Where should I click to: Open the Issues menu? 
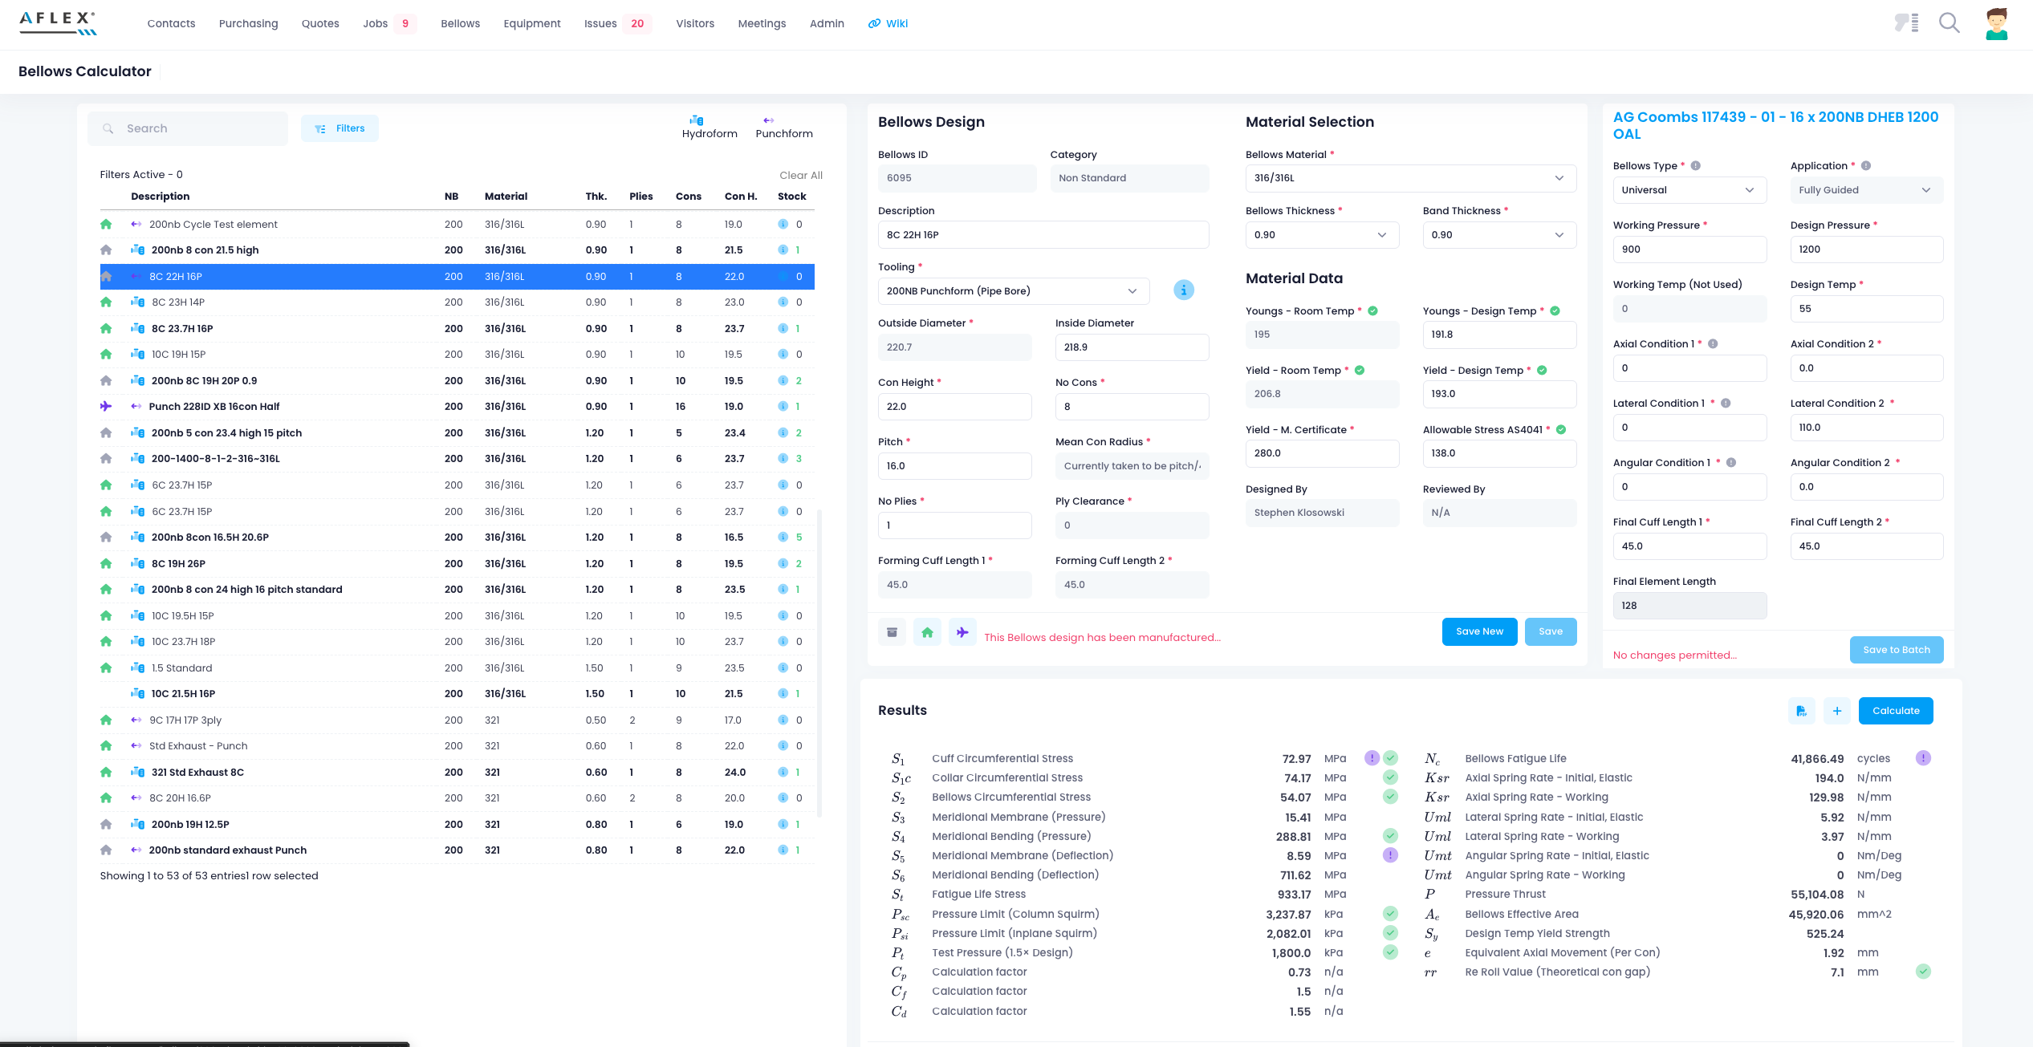click(600, 24)
